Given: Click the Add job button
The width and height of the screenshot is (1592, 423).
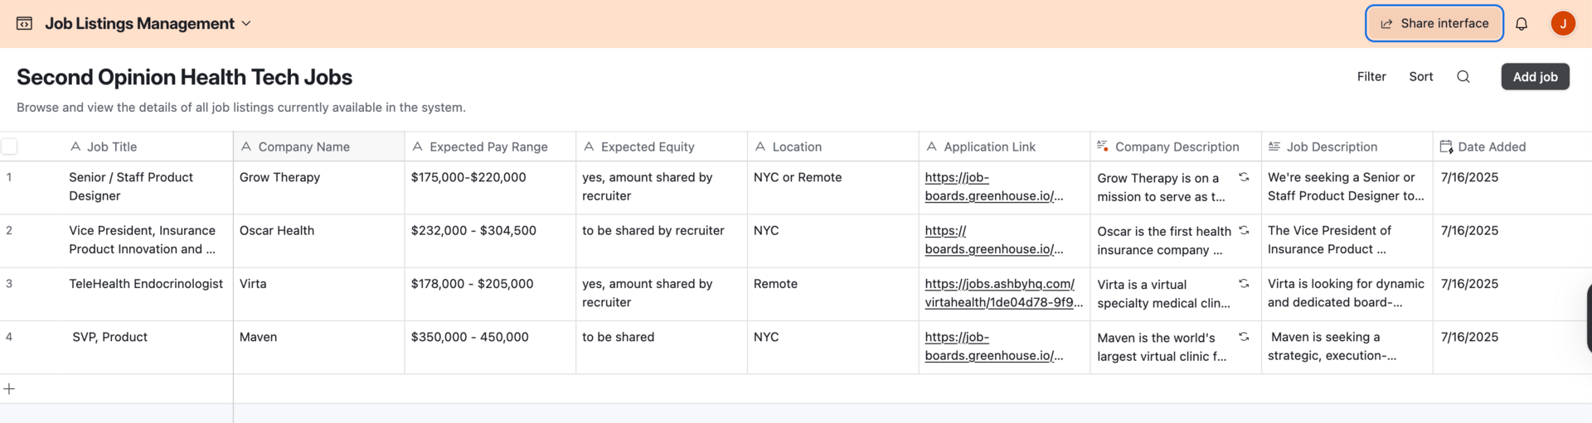Looking at the screenshot, I should pyautogui.click(x=1535, y=76).
